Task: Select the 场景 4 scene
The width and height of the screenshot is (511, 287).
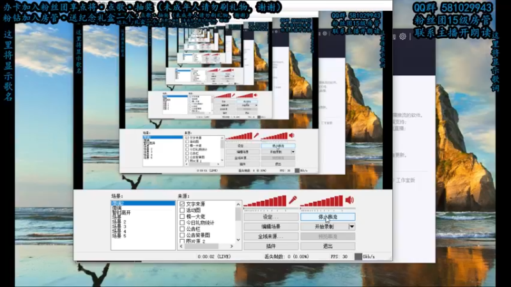Action: coord(119,231)
